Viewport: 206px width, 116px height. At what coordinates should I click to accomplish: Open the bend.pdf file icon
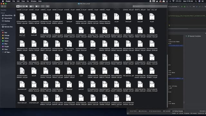pyautogui.click(x=69, y=16)
